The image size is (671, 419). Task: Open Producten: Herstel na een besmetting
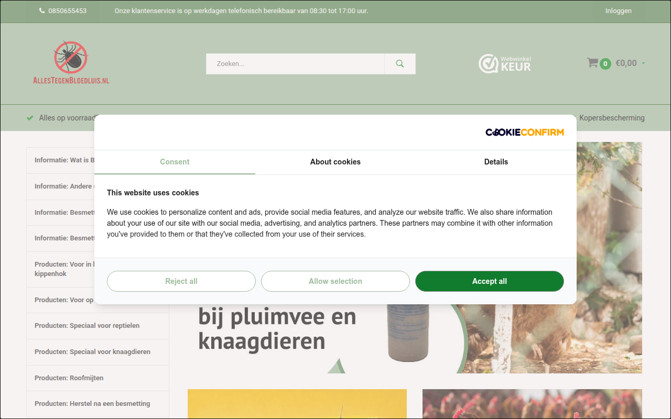98,404
